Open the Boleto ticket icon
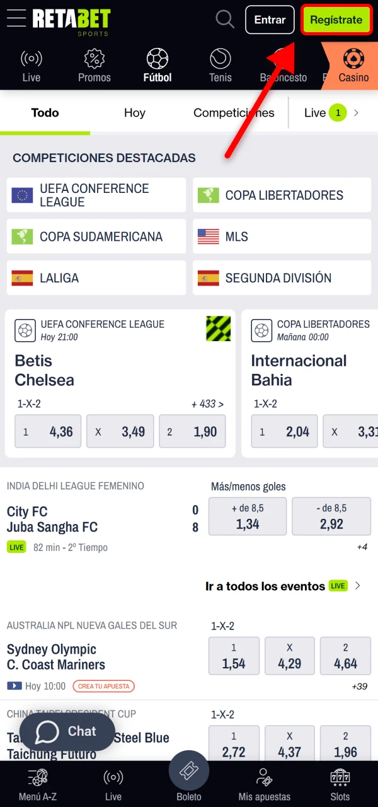 click(x=189, y=770)
